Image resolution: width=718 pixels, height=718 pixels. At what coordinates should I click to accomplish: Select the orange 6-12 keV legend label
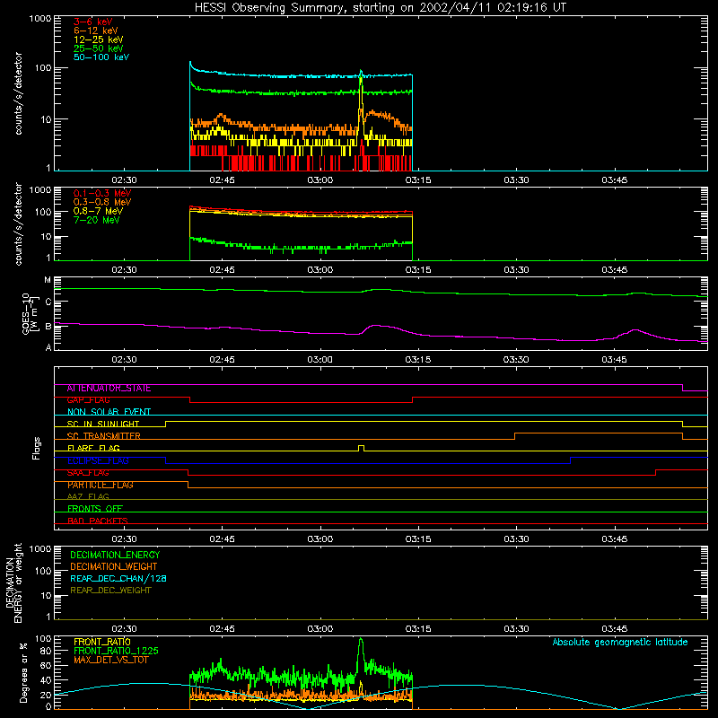coord(96,31)
